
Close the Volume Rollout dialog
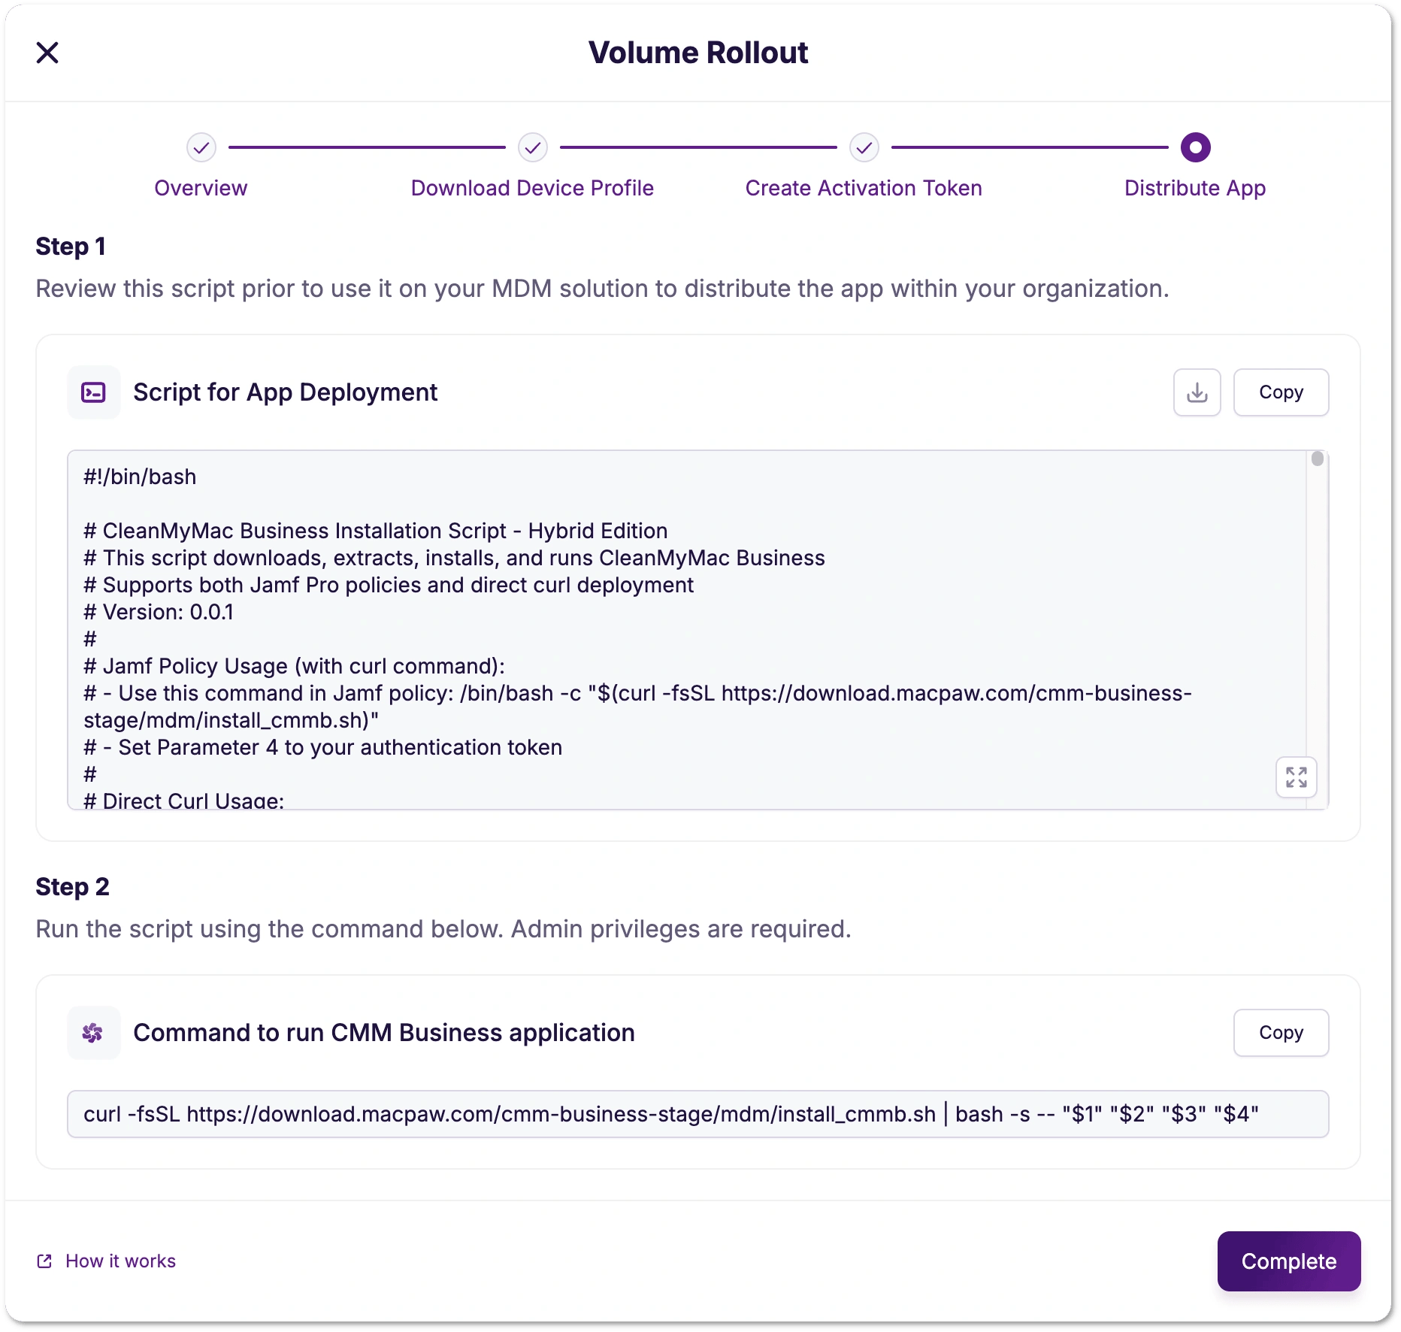click(47, 53)
